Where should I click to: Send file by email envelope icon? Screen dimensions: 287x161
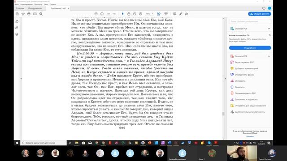click(x=35, y=14)
